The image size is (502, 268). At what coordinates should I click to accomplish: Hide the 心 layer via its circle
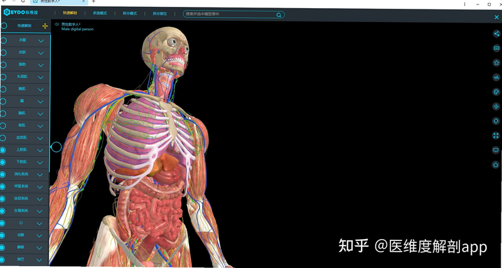coord(3,223)
